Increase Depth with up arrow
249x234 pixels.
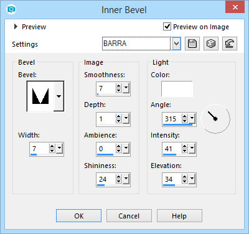[x=119, y=116]
